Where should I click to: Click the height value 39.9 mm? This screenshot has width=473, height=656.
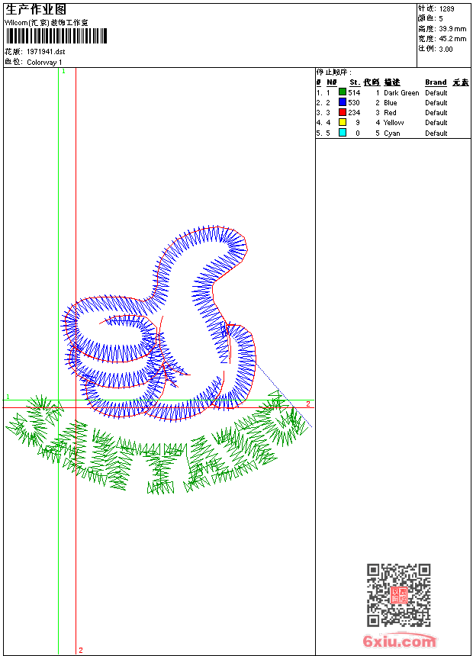(x=452, y=29)
